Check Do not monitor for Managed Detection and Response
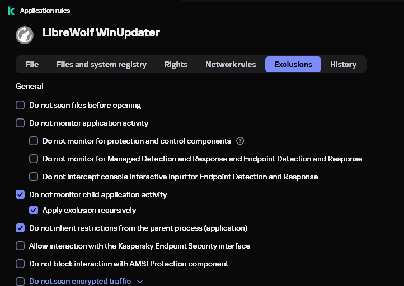Image resolution: width=404 pixels, height=286 pixels. 34,159
